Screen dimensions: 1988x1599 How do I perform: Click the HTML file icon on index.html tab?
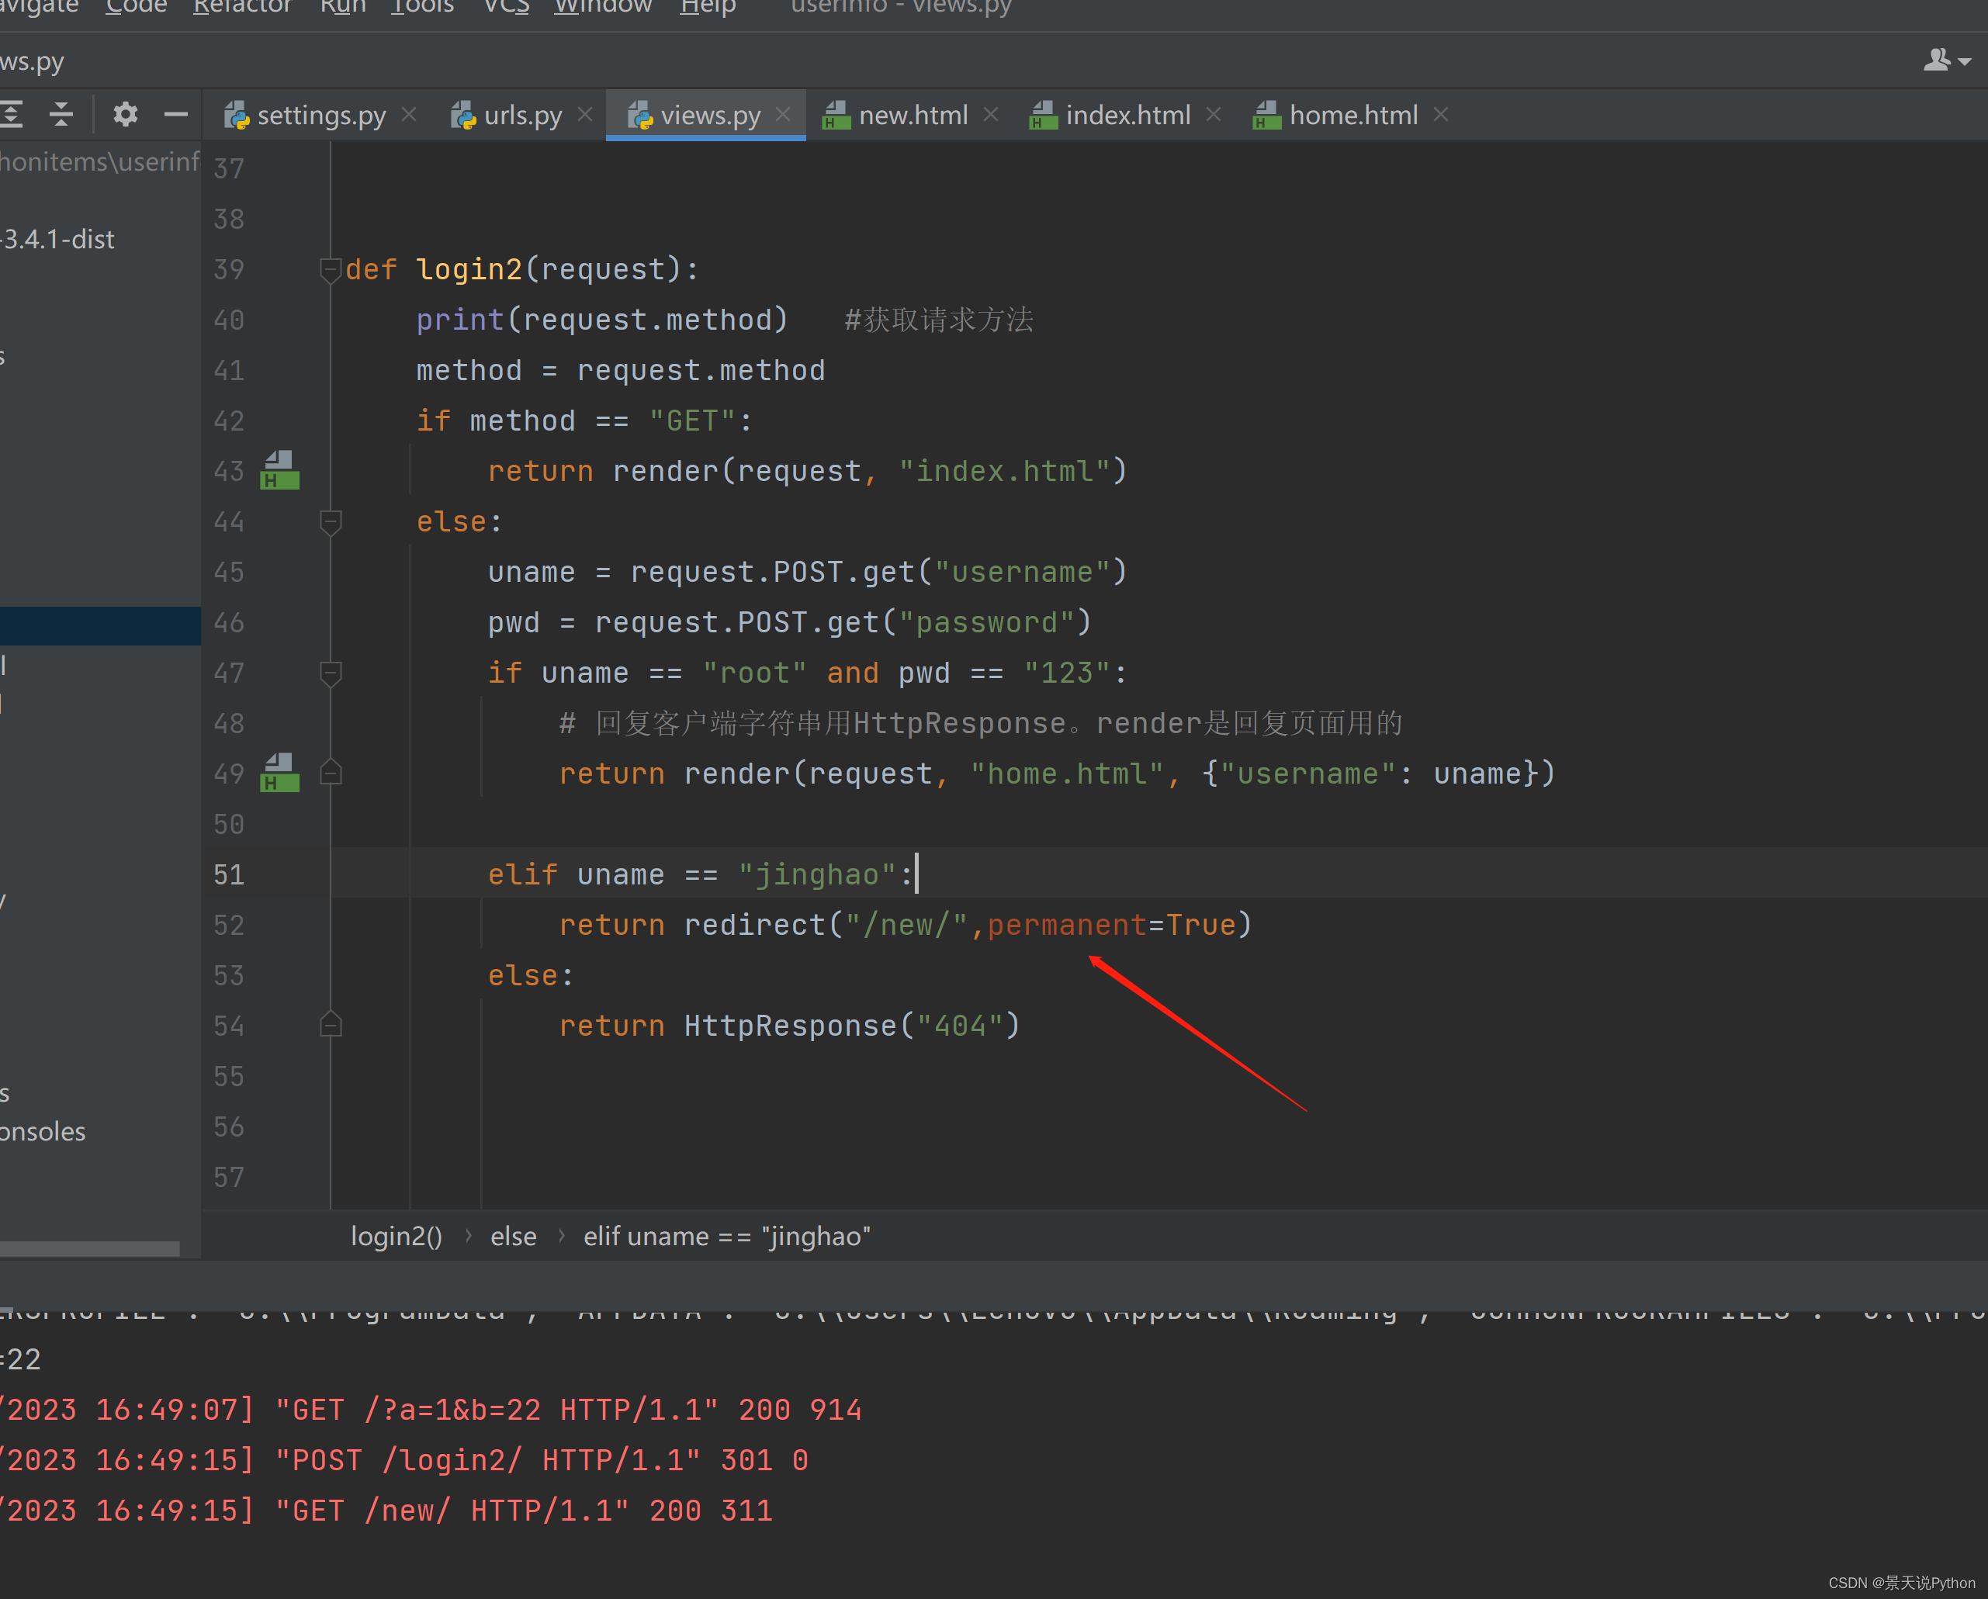(x=1043, y=116)
